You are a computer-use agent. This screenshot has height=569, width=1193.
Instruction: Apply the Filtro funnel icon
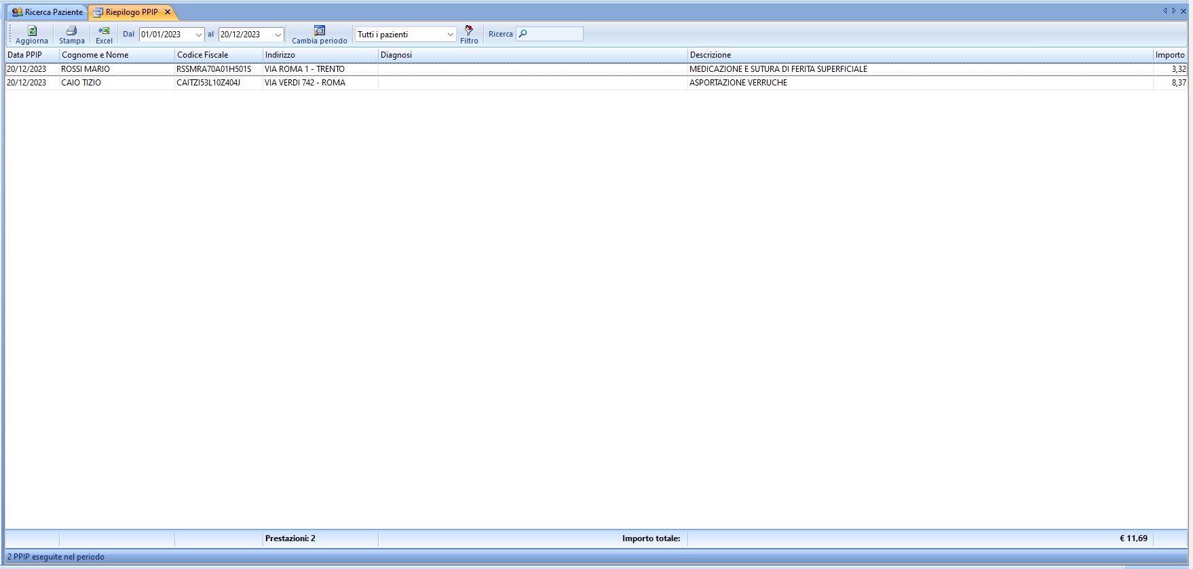click(x=469, y=31)
